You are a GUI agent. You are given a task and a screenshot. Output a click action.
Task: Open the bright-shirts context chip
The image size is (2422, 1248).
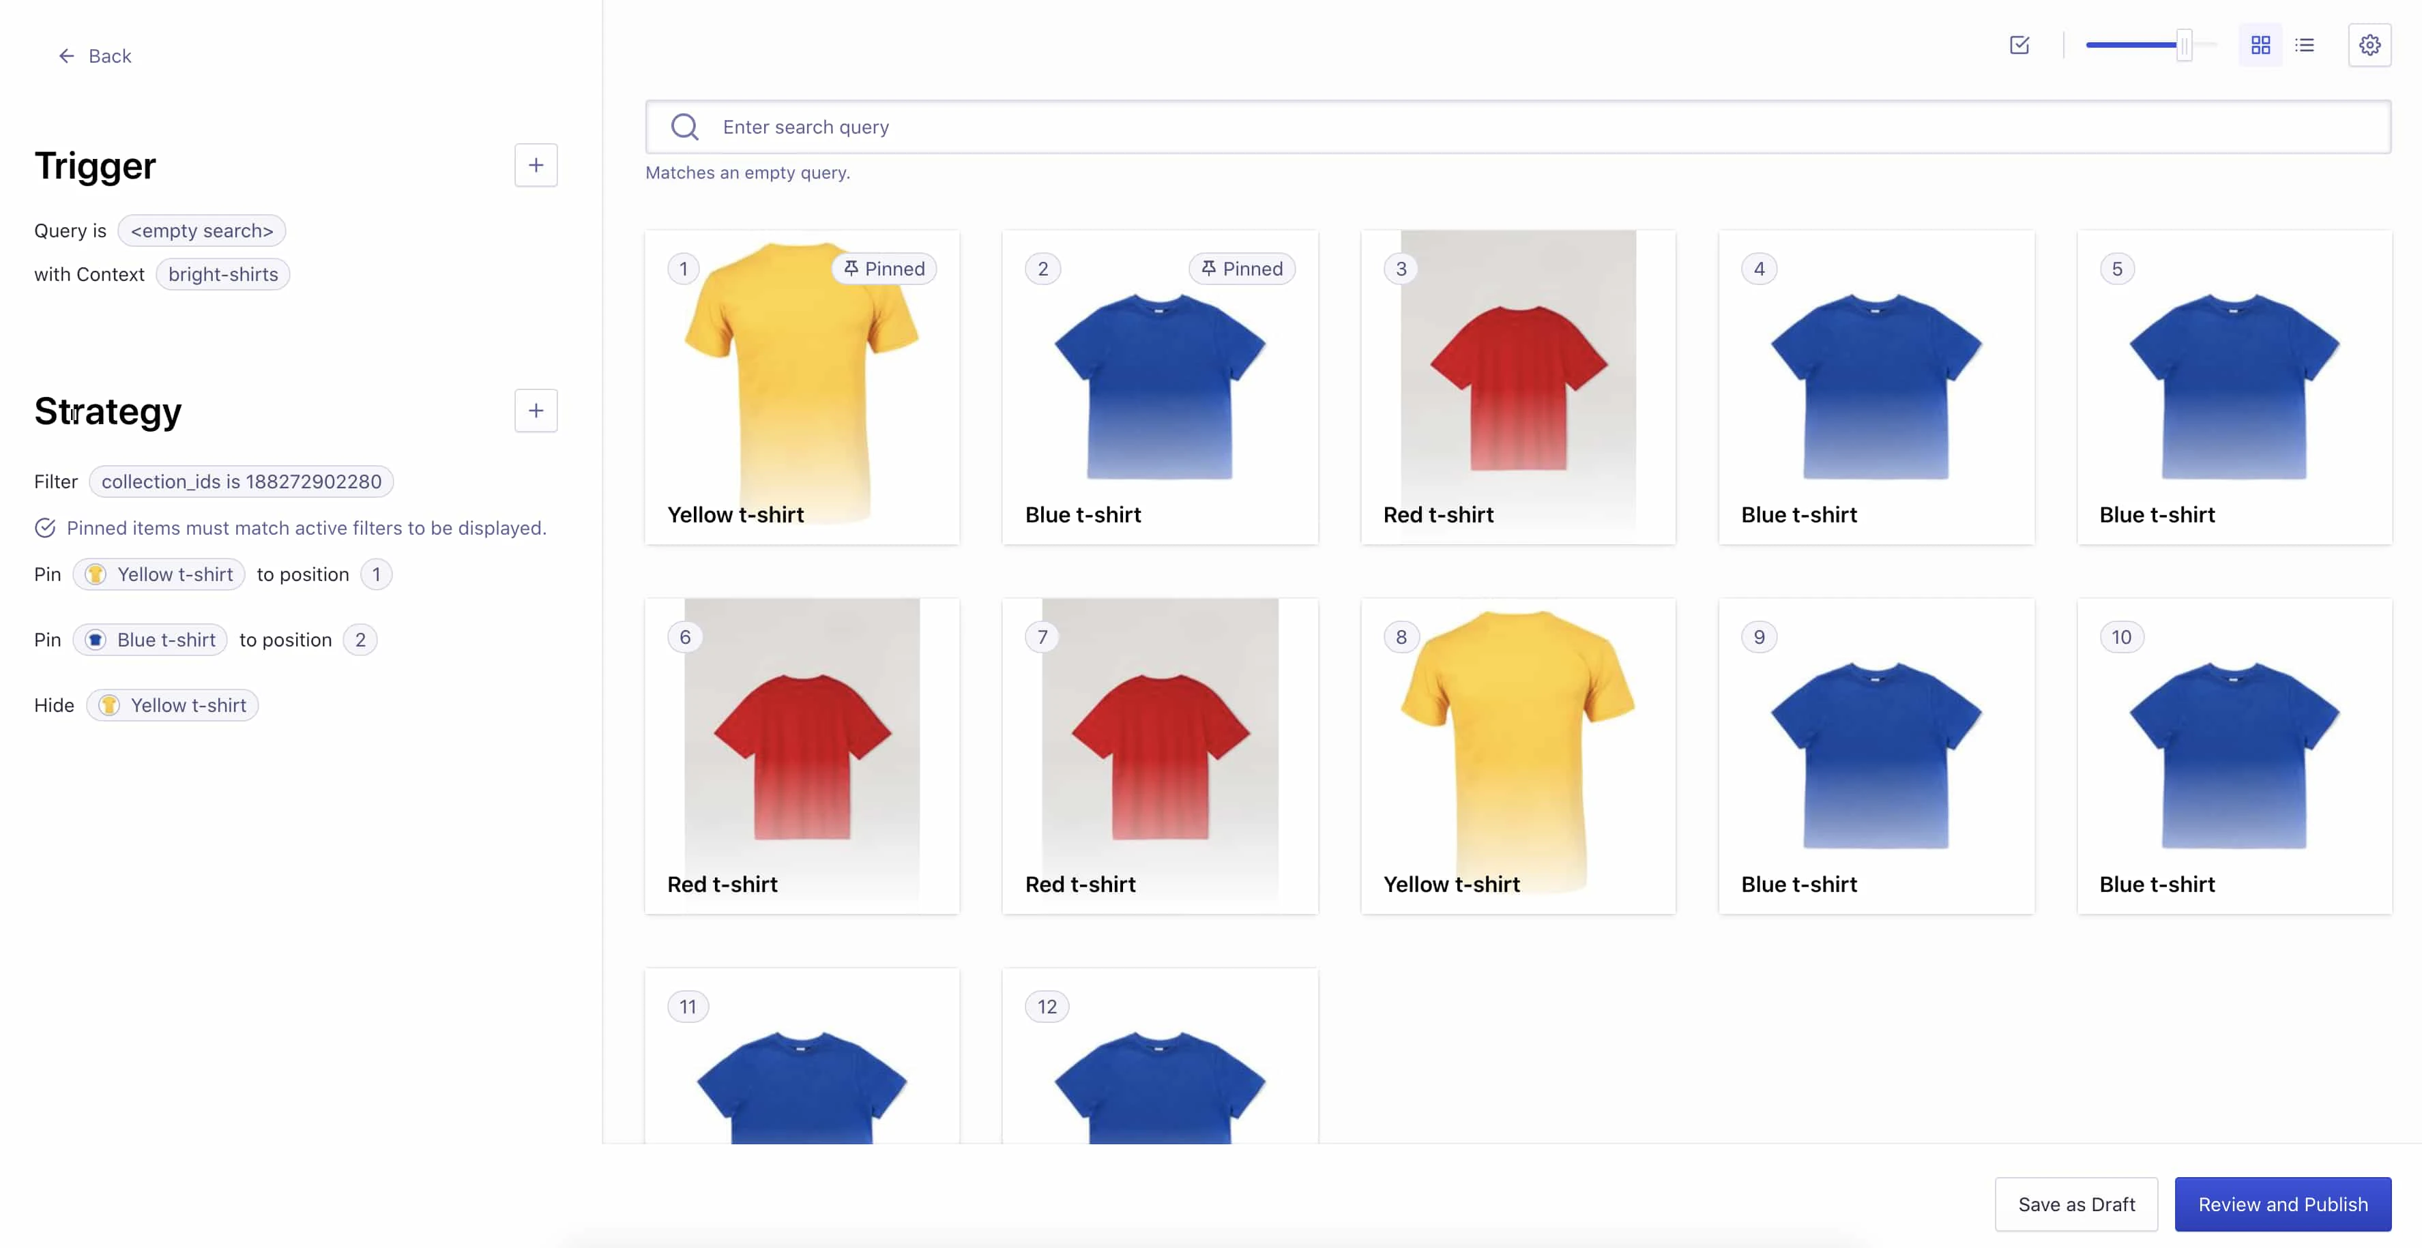tap(222, 273)
